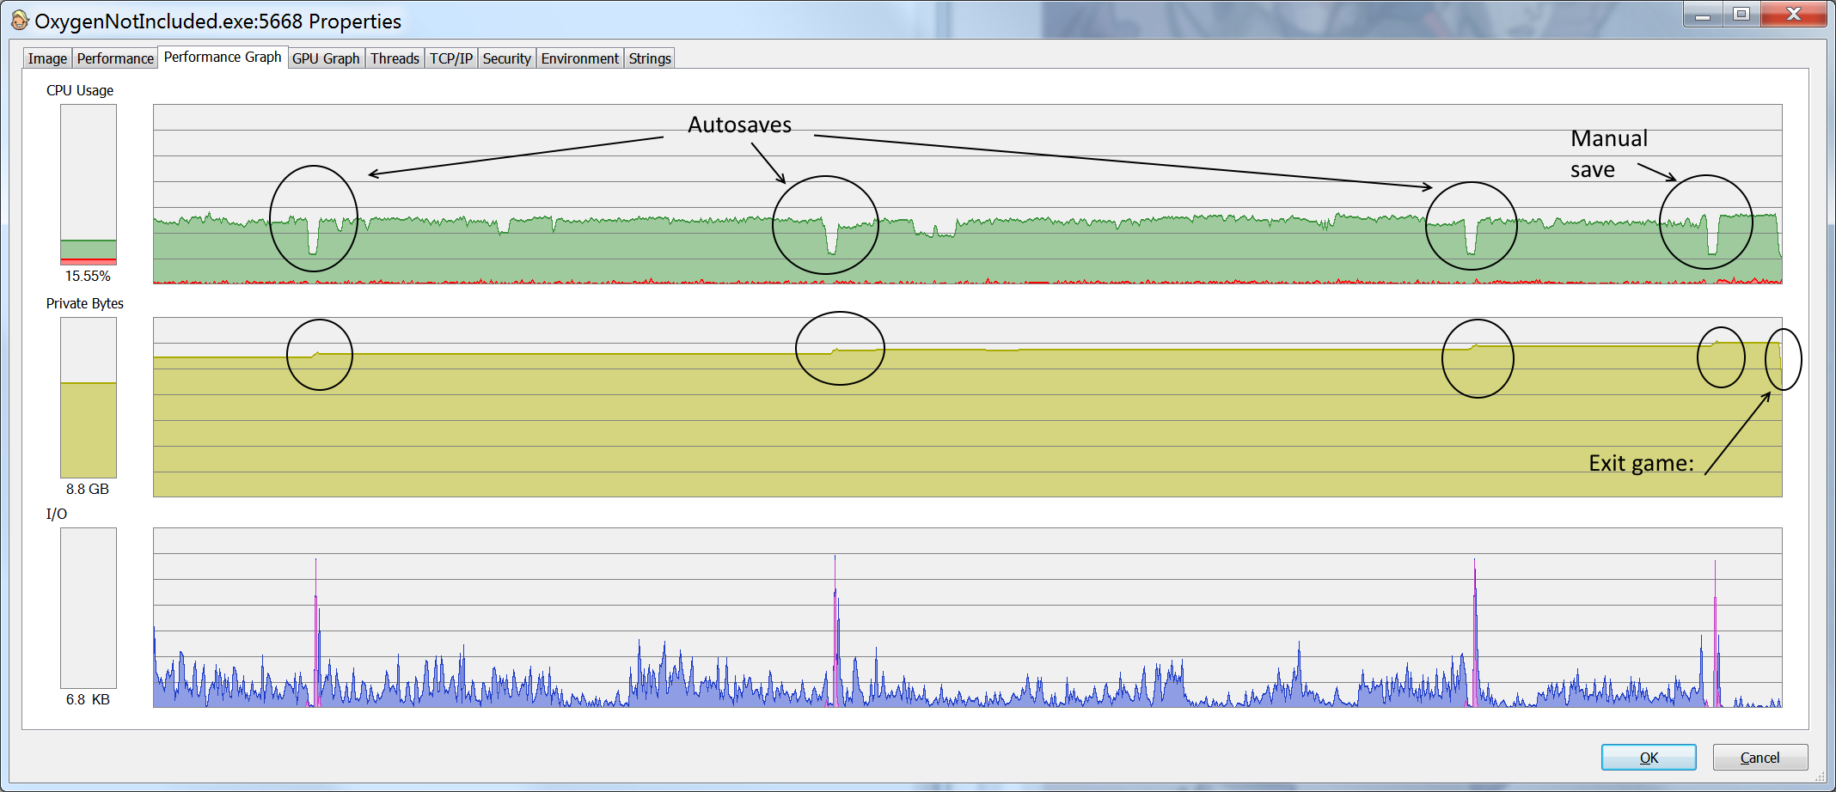Click the Cancel button
Viewport: 1836px width, 792px height.
[x=1759, y=758]
